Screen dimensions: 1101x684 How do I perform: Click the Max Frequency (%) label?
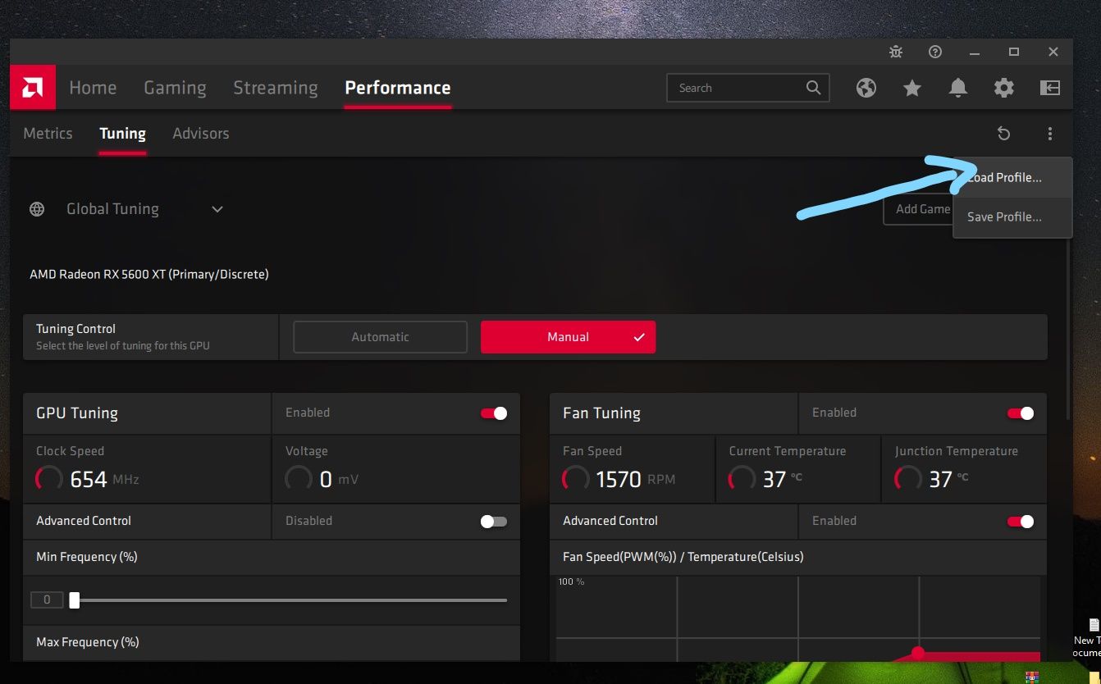tap(88, 642)
